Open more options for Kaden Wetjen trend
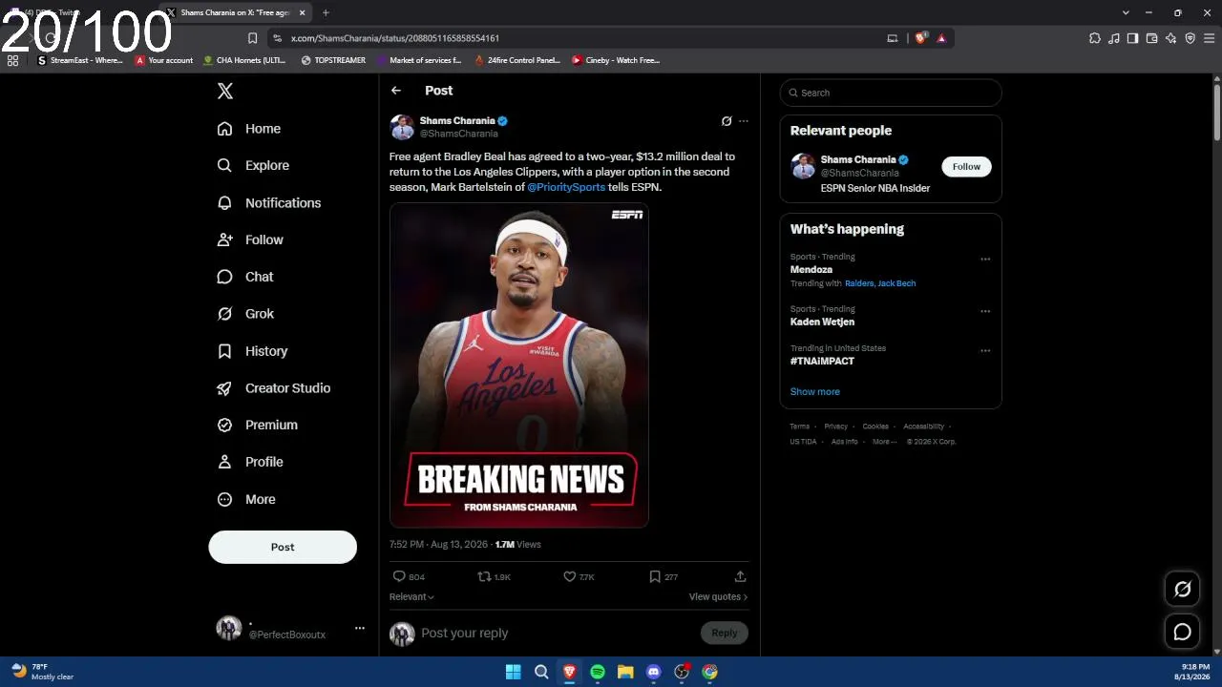 985,312
